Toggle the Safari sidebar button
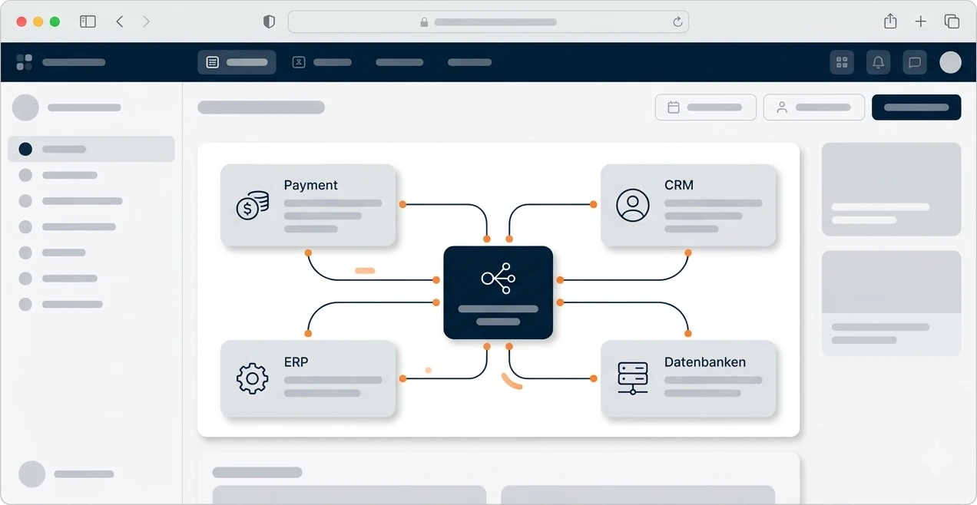Viewport: 977px width, 505px height. click(x=88, y=21)
